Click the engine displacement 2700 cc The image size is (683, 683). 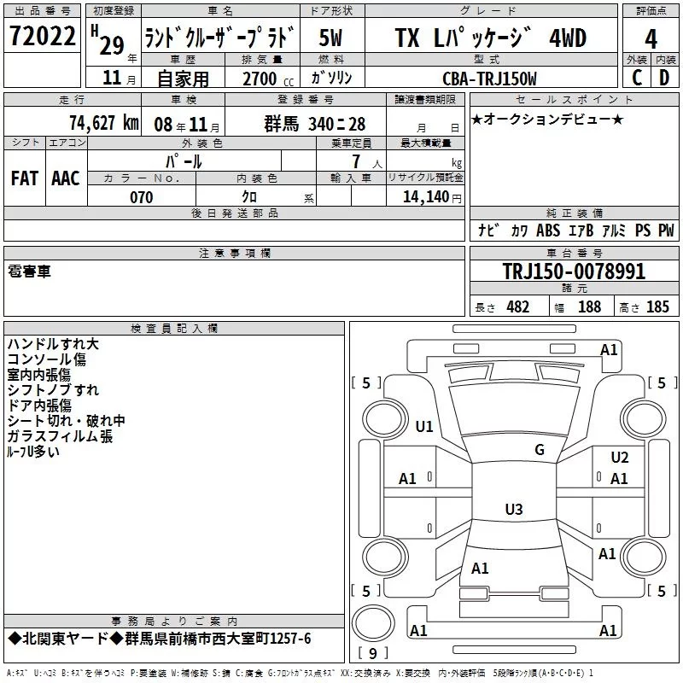[x=268, y=79]
